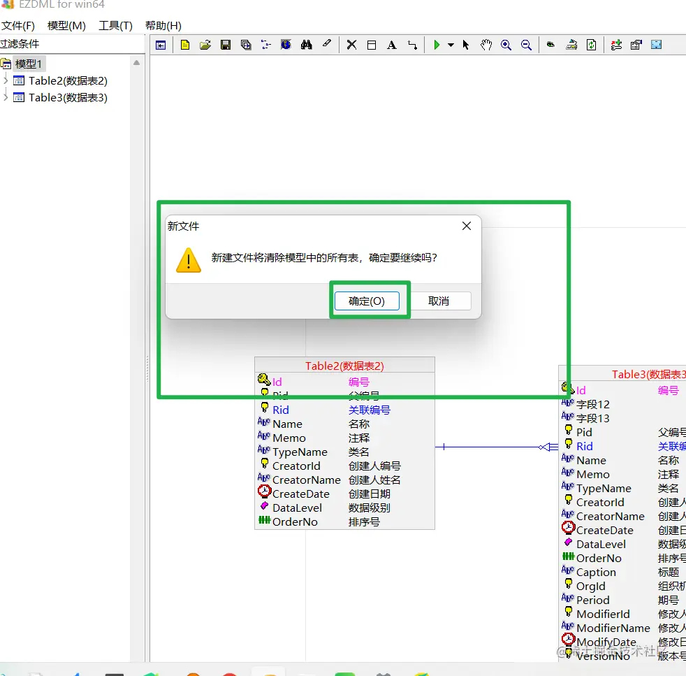Image resolution: width=686 pixels, height=676 pixels.
Task: Click the Zoom in magnifier icon
Action: coord(506,45)
